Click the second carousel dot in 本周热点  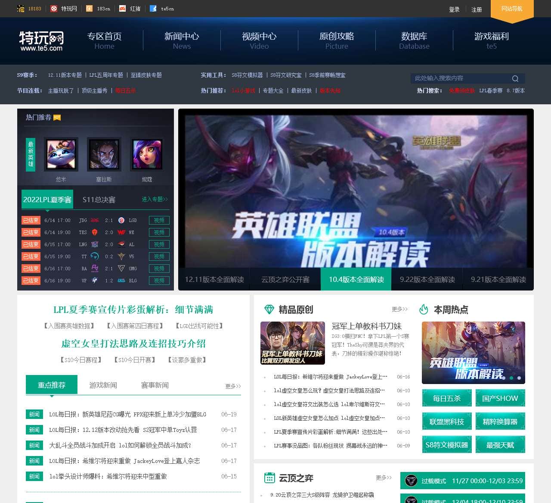(x=511, y=378)
